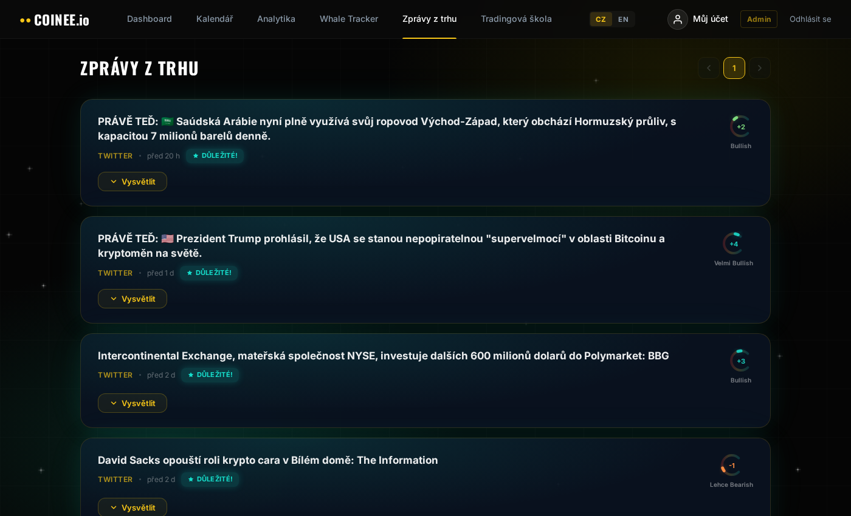
Task: Click the -1 Lehce Bearish sentiment gauge
Action: [x=731, y=464]
